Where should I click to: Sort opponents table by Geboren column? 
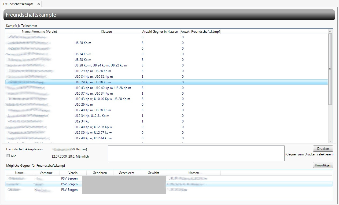point(100,173)
